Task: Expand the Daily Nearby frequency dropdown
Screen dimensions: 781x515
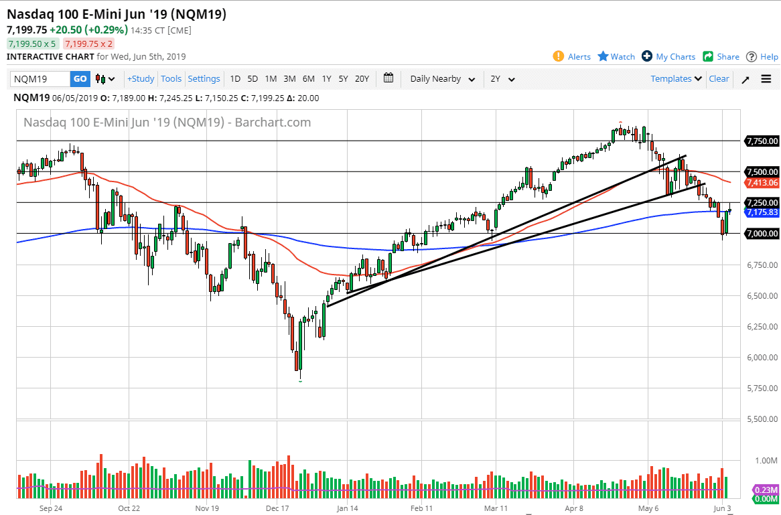Action: click(443, 79)
